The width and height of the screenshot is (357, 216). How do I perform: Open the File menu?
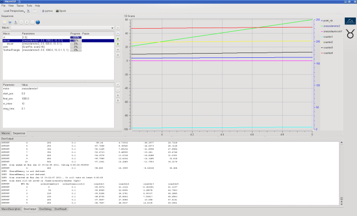[x=3, y=6]
